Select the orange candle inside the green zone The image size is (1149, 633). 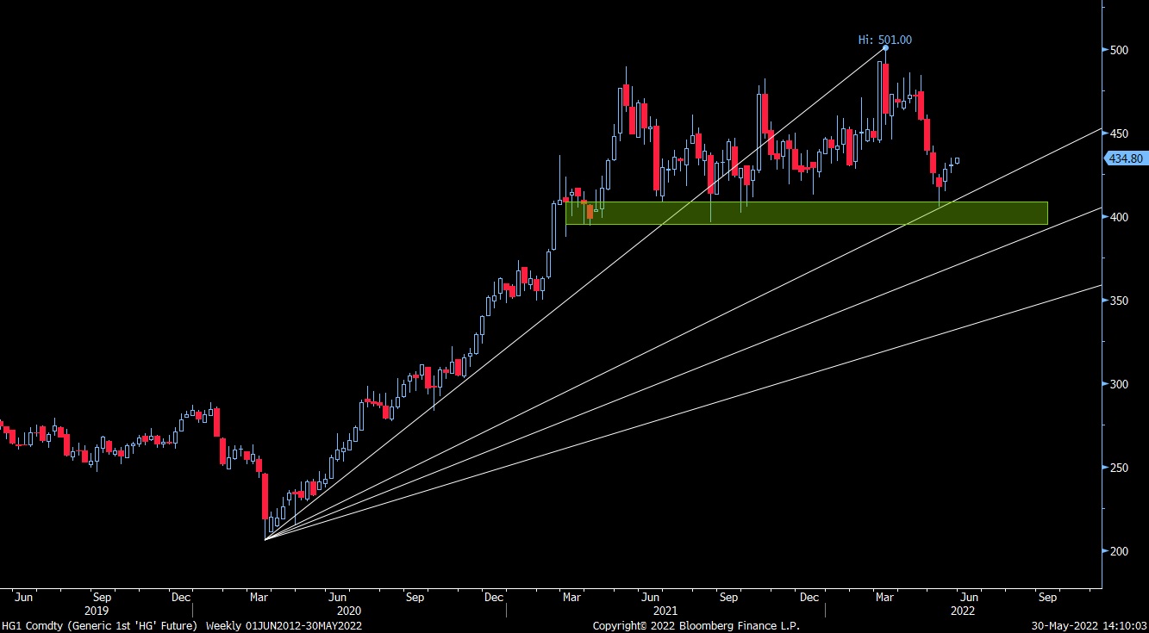click(x=590, y=211)
